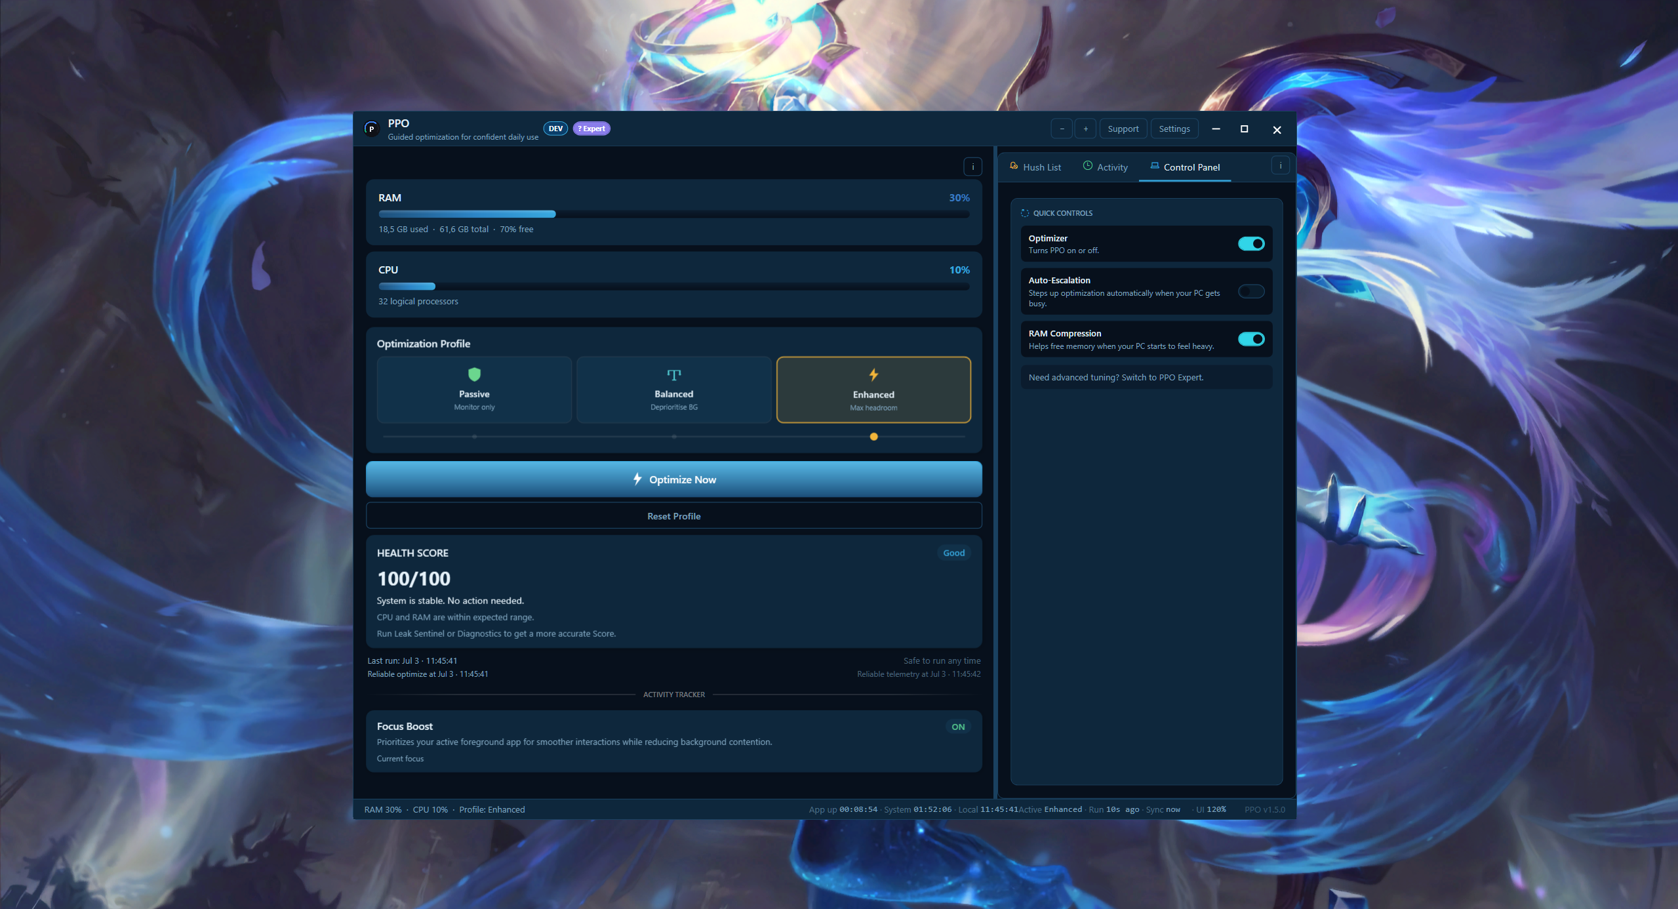The height and width of the screenshot is (909, 1678).
Task: Select the Balanced optimization profile card
Action: [x=673, y=390]
